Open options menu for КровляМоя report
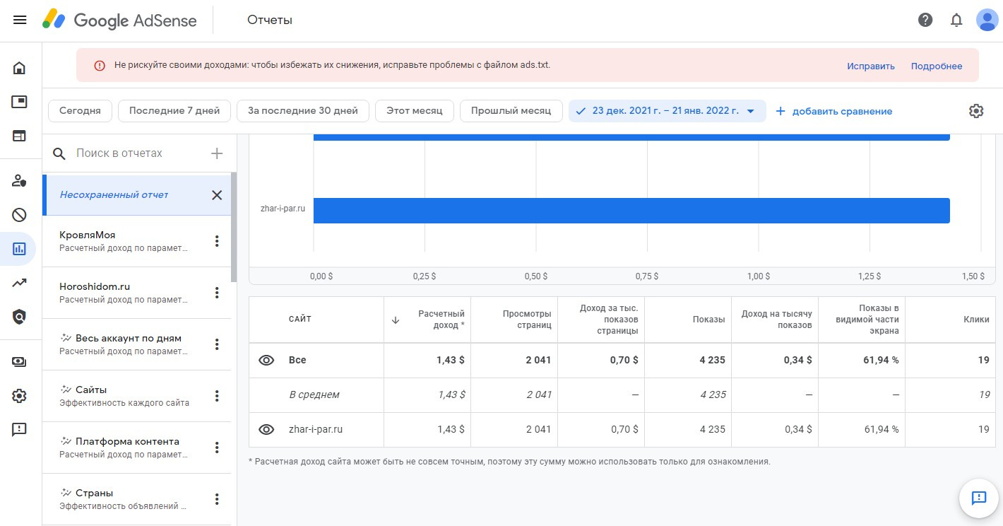This screenshot has width=1003, height=526. (217, 242)
